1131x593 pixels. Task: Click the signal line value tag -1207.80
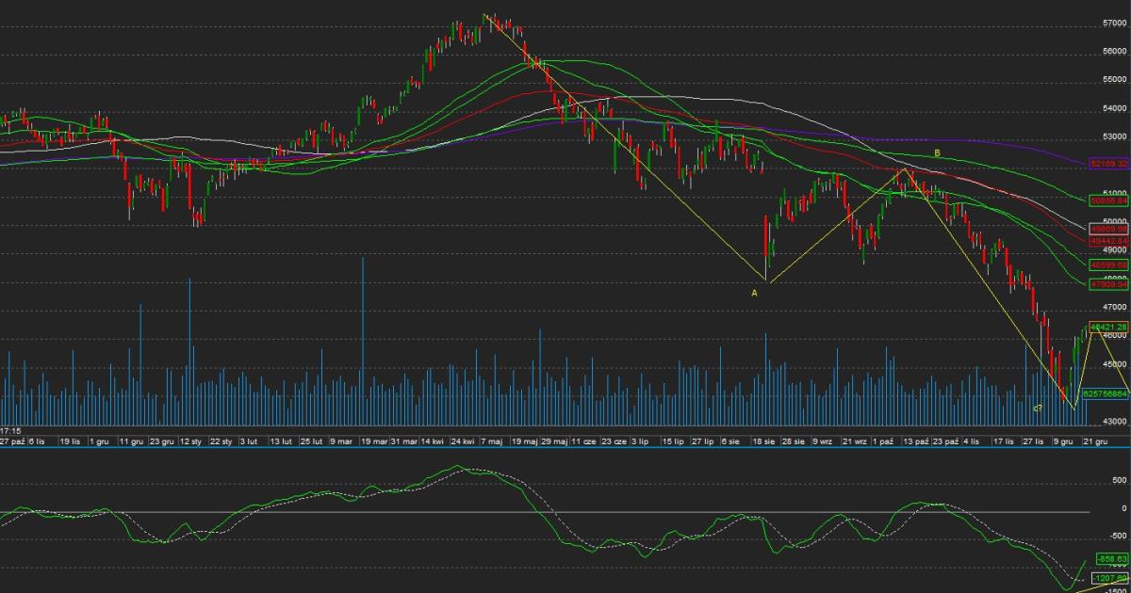[x=1112, y=577]
